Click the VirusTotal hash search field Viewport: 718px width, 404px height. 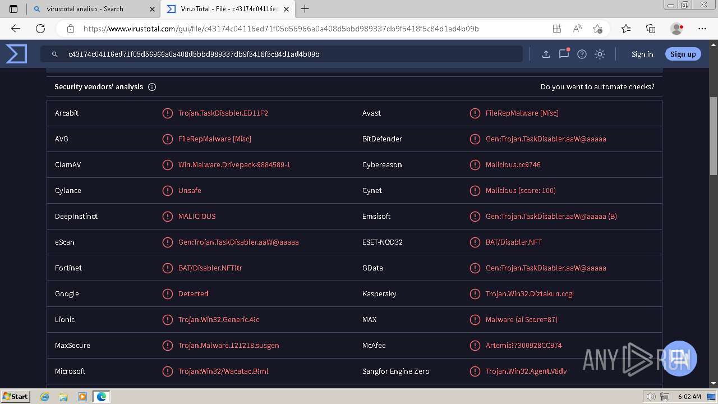(x=282, y=54)
